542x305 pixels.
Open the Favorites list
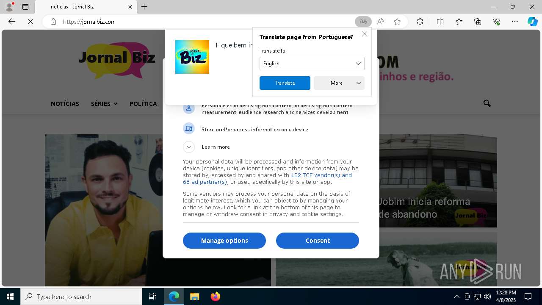click(x=459, y=22)
